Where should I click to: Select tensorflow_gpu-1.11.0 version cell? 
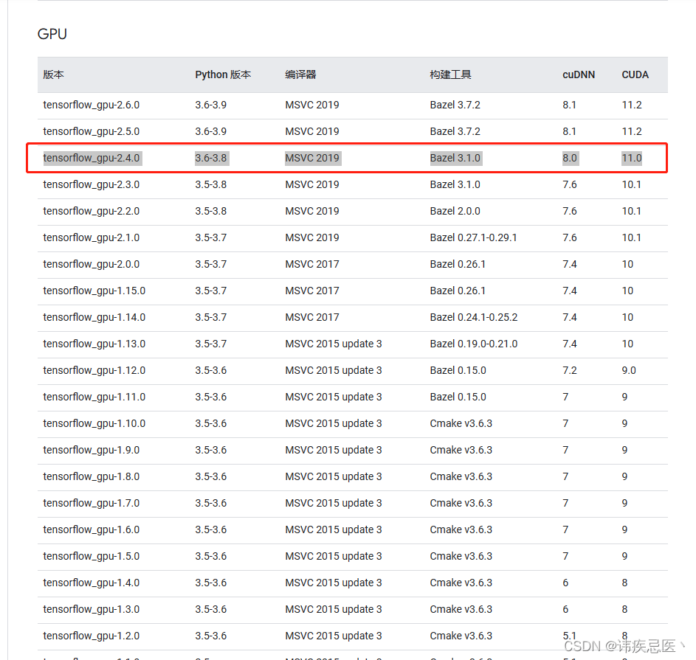[94, 397]
